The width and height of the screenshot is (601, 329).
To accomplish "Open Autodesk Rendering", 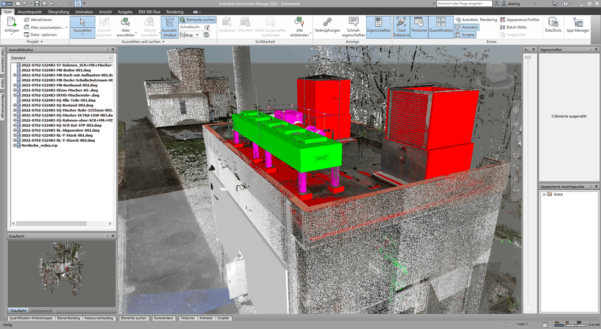I will tap(476, 20).
